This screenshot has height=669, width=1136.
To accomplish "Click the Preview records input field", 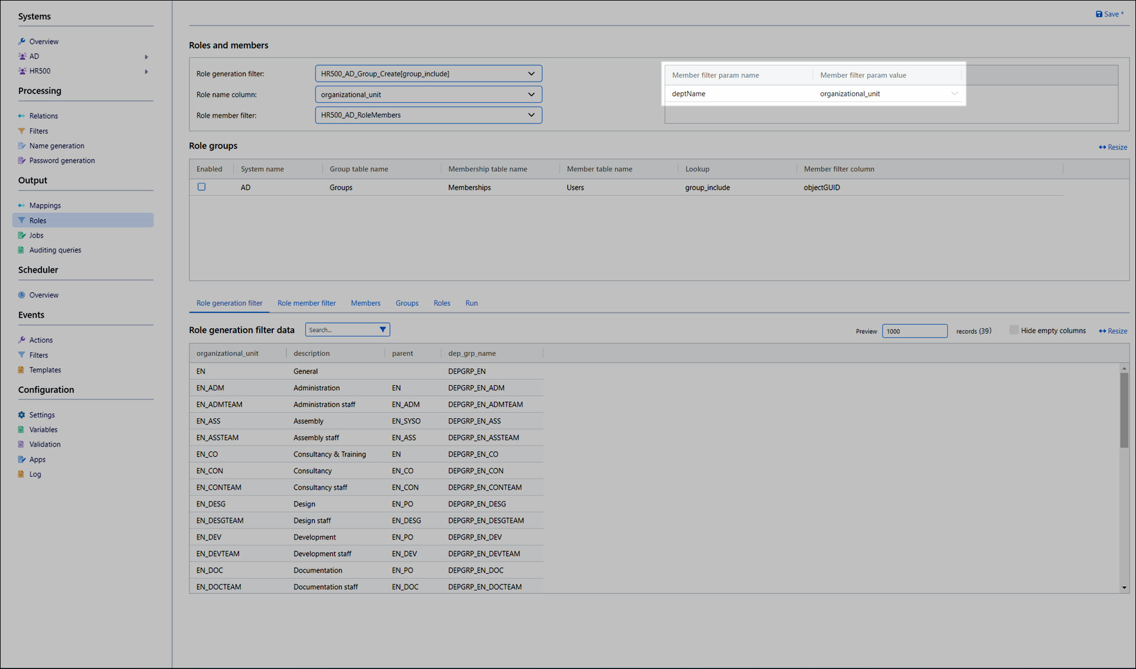I will click(x=914, y=331).
